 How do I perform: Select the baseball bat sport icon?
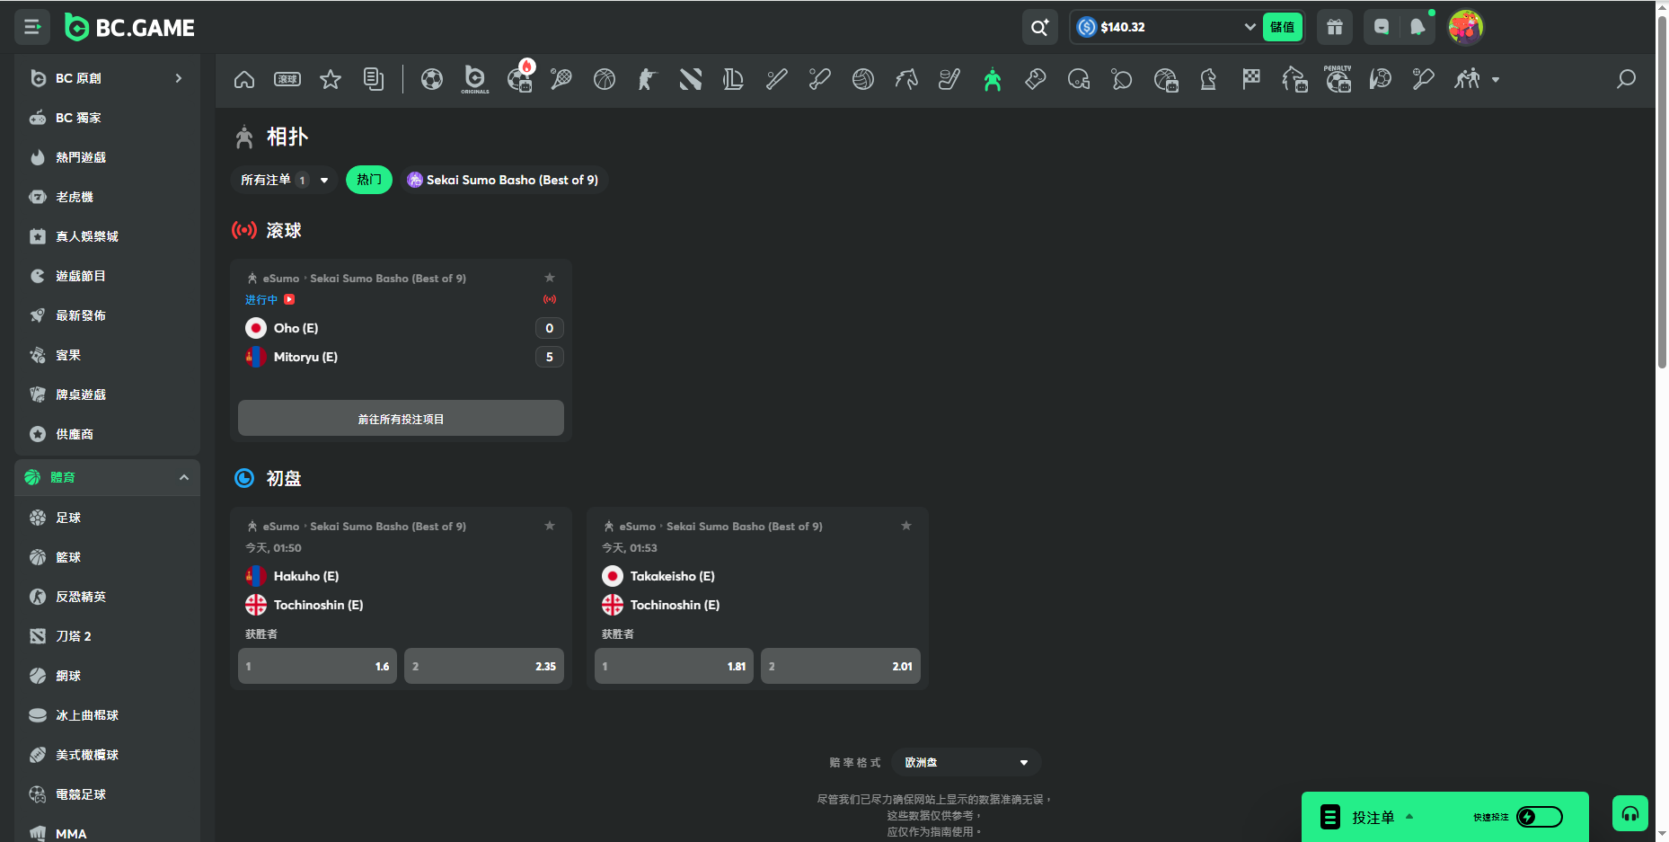pos(777,79)
